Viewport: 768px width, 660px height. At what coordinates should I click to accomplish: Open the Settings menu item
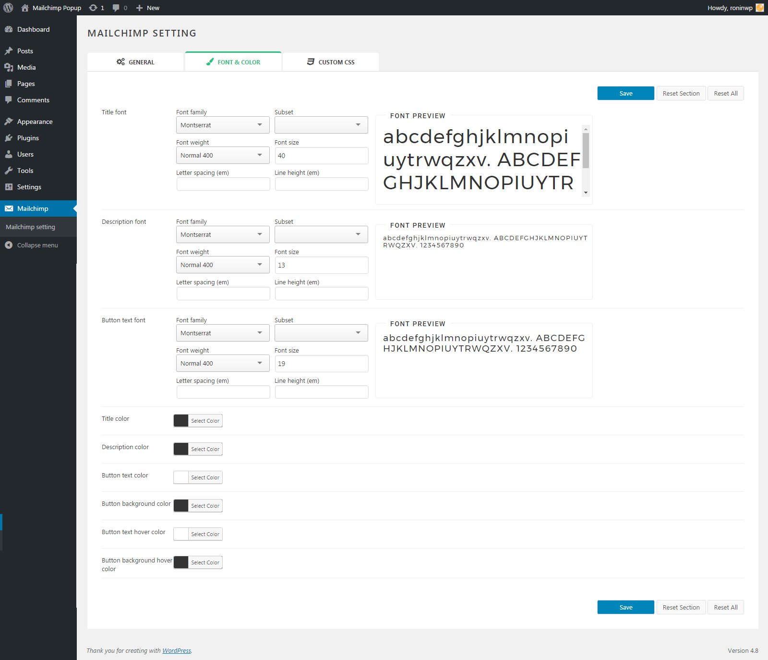click(x=38, y=187)
